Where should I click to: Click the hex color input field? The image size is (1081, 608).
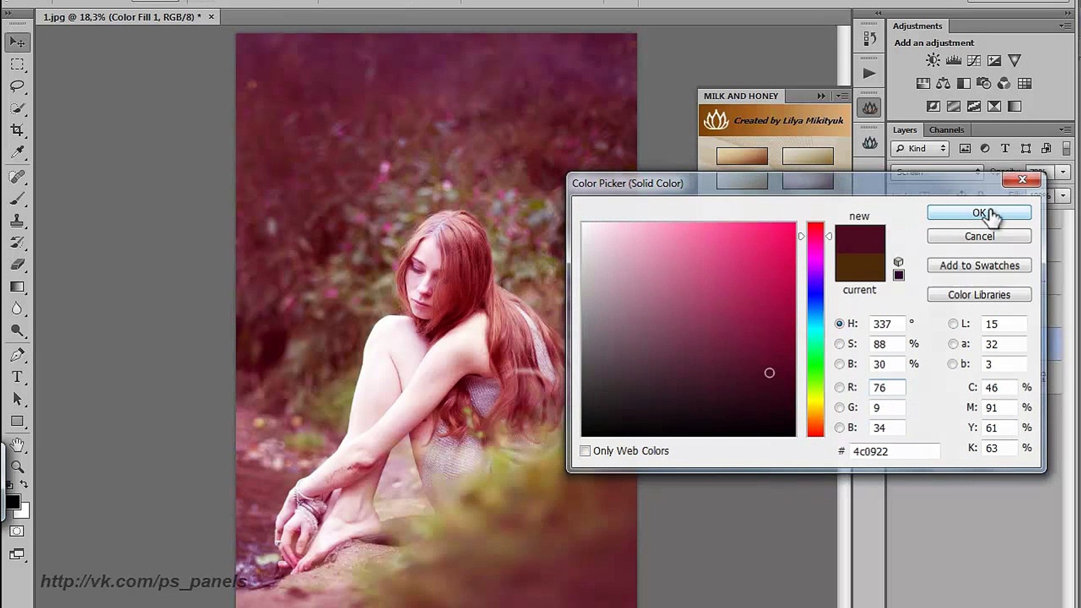click(894, 451)
